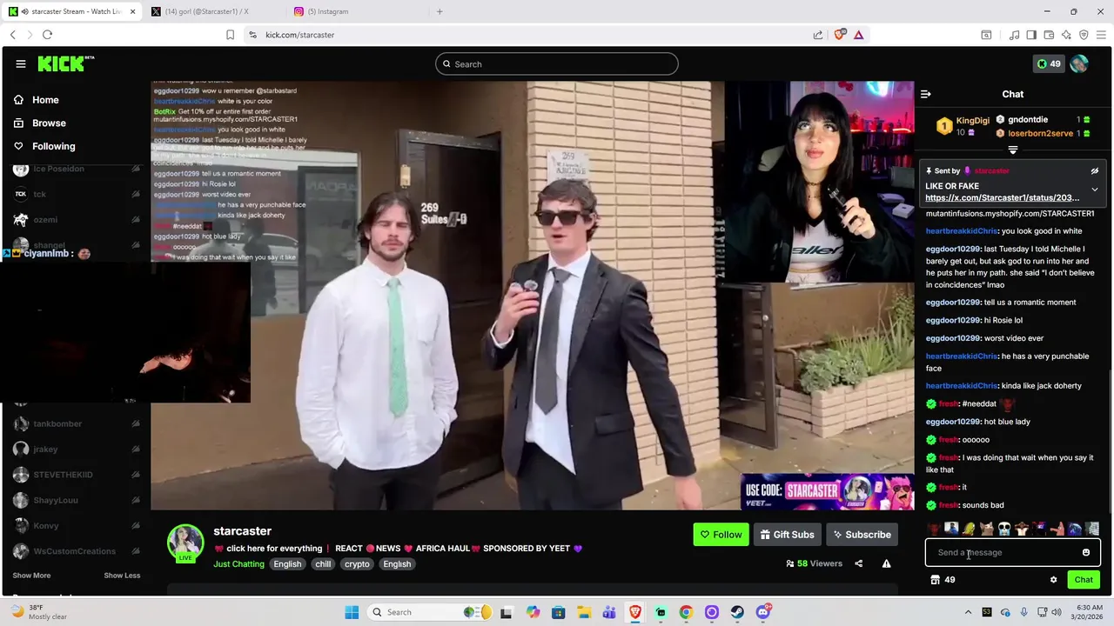Subscribe to starcaster
Screen dimensions: 1114x626
pyautogui.click(x=862, y=535)
